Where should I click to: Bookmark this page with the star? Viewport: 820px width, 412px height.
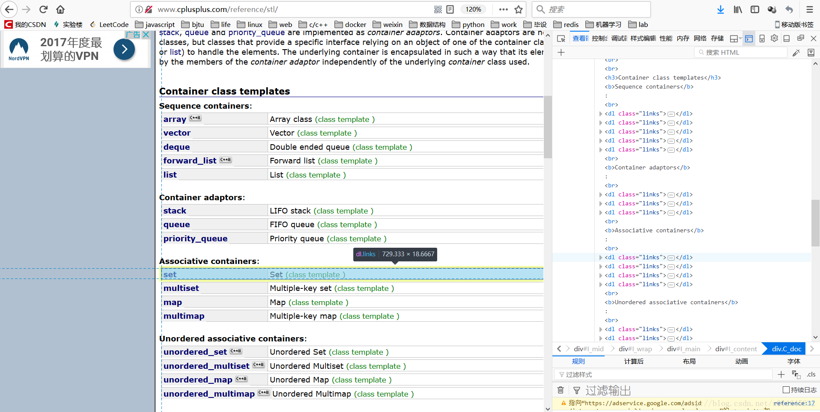[519, 9]
